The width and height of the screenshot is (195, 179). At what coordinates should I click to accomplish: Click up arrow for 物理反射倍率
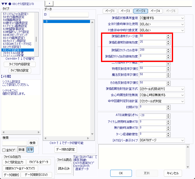coord(168,67)
